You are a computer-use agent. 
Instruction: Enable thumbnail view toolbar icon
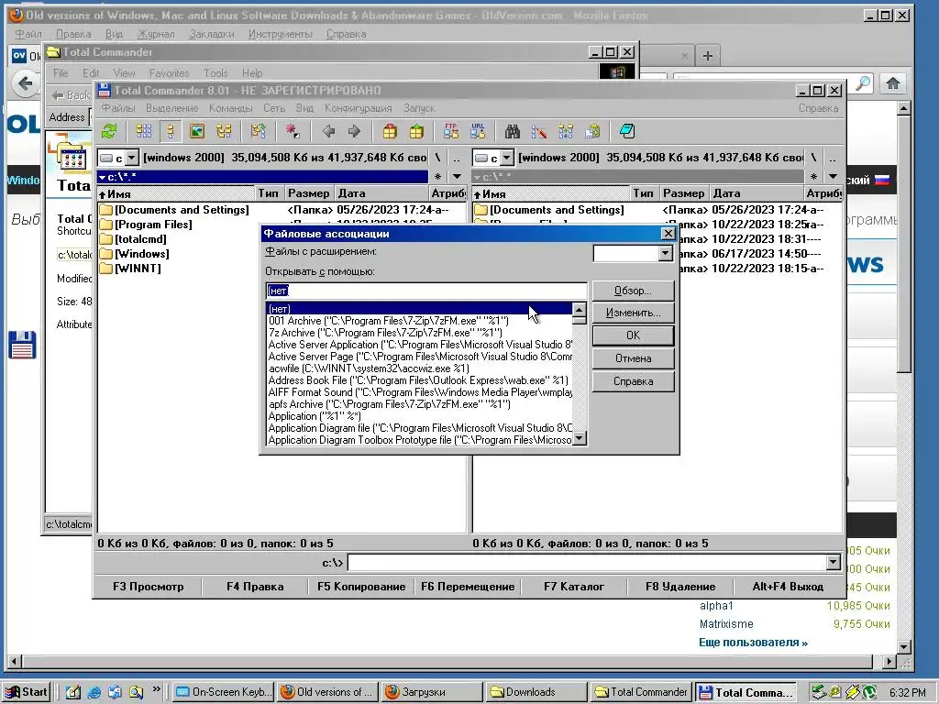click(x=197, y=131)
